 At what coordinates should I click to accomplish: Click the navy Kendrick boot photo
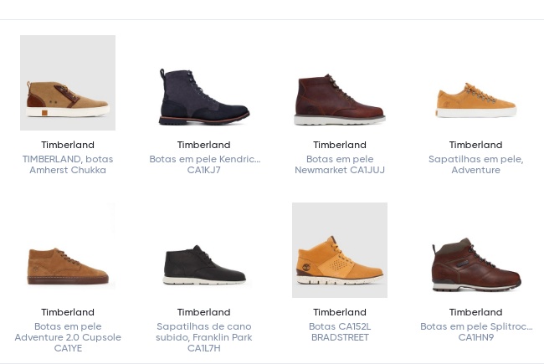203,96
